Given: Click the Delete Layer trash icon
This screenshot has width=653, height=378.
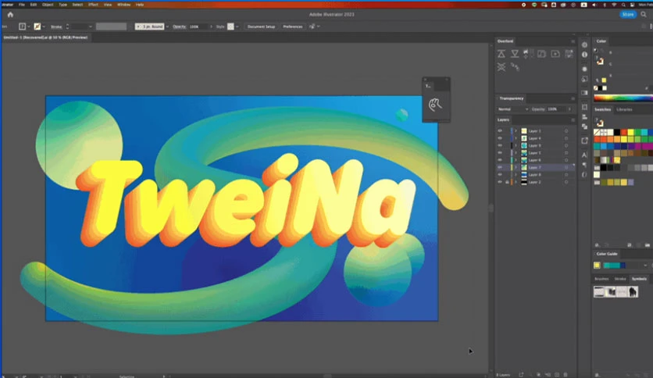Looking at the screenshot, I should [566, 375].
